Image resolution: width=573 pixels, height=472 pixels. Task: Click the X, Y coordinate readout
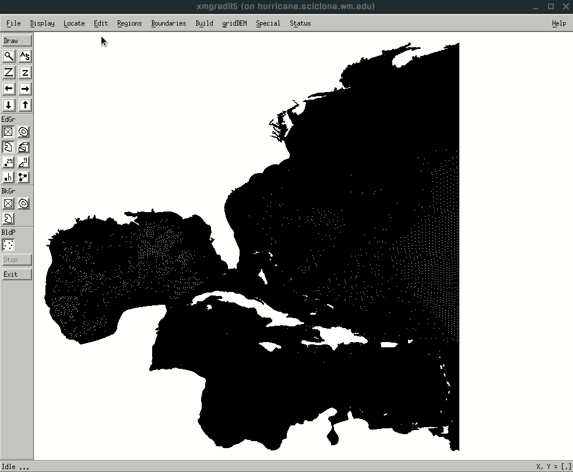coord(551,467)
